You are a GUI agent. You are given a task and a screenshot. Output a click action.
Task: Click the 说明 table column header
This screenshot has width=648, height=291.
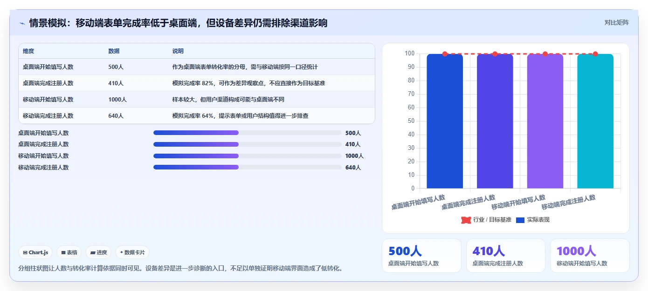[178, 51]
